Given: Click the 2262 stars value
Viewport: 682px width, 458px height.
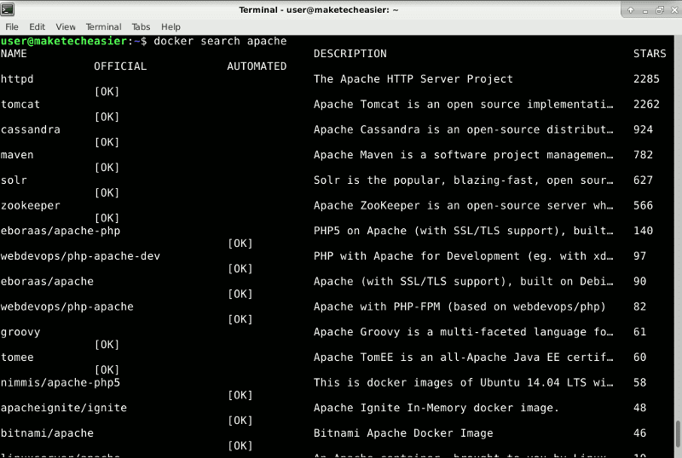Looking at the screenshot, I should 646,105.
